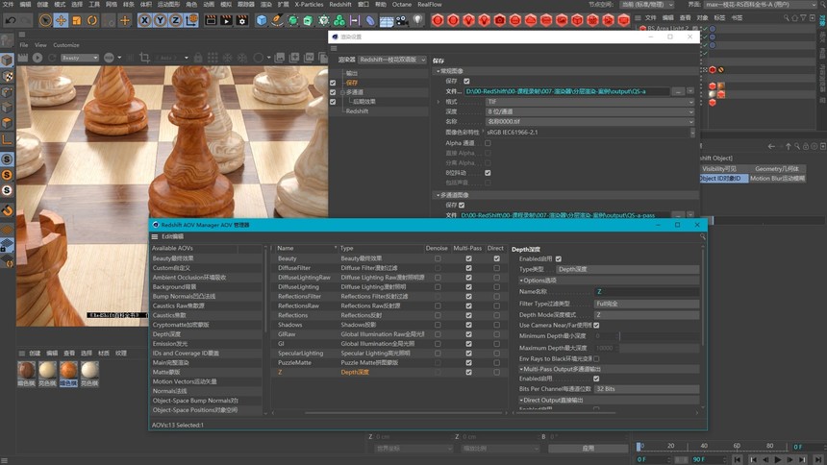
Task: Open the Redshift menu in main menu bar
Action: [340, 4]
